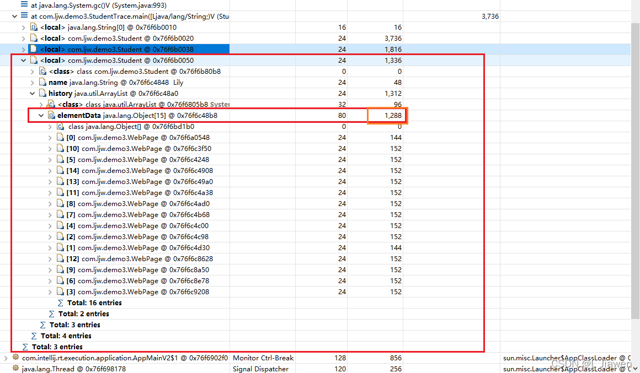Click class icon of class com.ljw.demo3.Student
Image resolution: width=640 pixels, height=373 pixels.
point(42,71)
